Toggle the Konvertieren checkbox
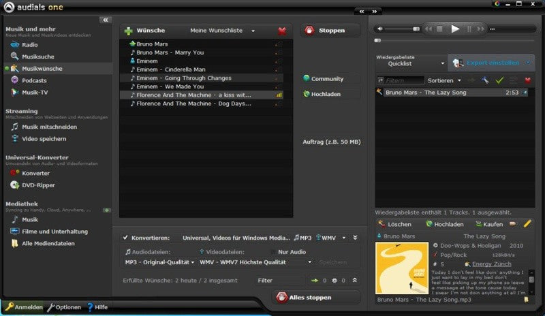 [x=125, y=238]
